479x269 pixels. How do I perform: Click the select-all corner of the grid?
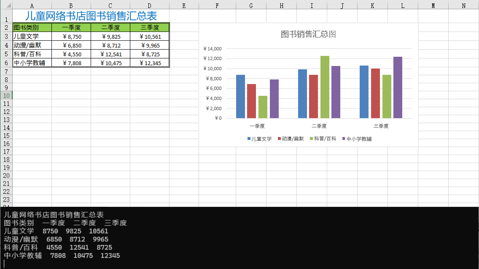[6, 5]
